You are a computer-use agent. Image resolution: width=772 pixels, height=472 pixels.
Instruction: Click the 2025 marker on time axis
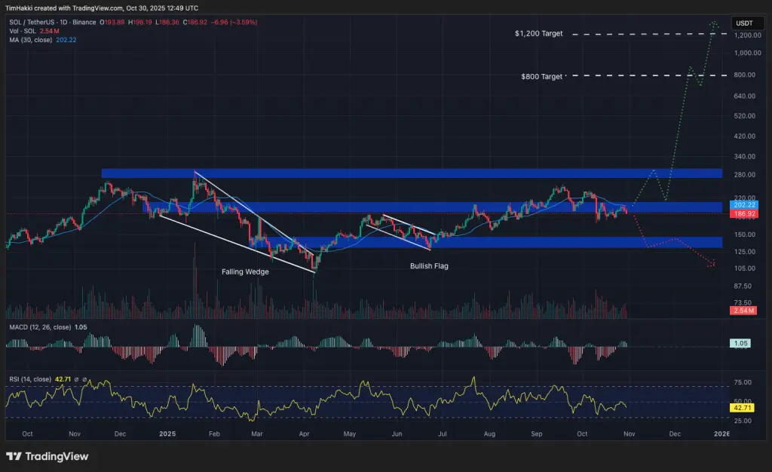(x=167, y=434)
